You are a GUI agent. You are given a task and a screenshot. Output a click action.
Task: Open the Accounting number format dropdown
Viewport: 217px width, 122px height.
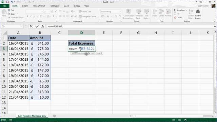[120, 12]
